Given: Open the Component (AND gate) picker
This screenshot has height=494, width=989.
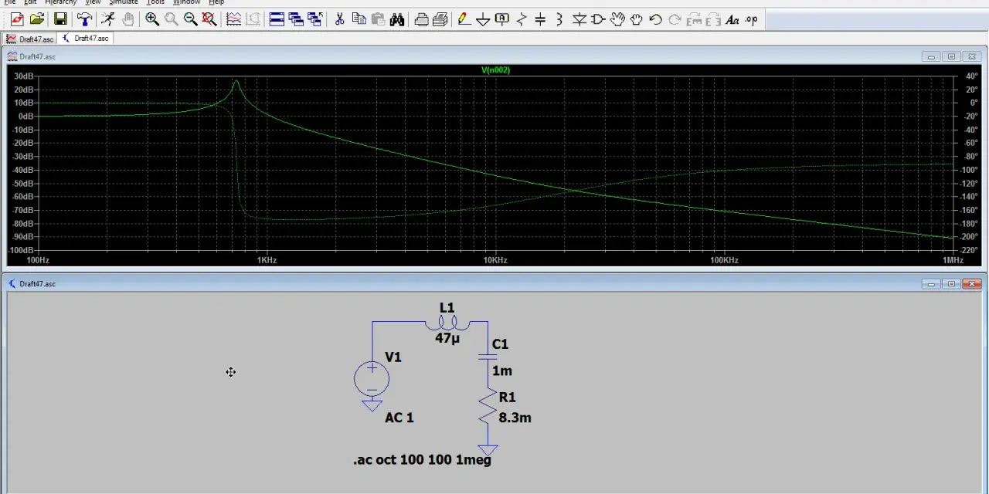Looking at the screenshot, I should tap(599, 19).
